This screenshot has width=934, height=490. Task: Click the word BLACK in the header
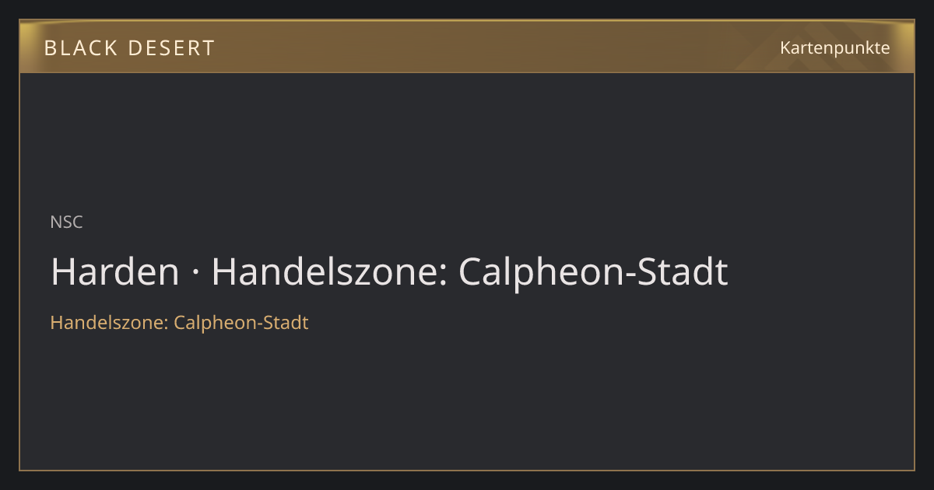80,48
